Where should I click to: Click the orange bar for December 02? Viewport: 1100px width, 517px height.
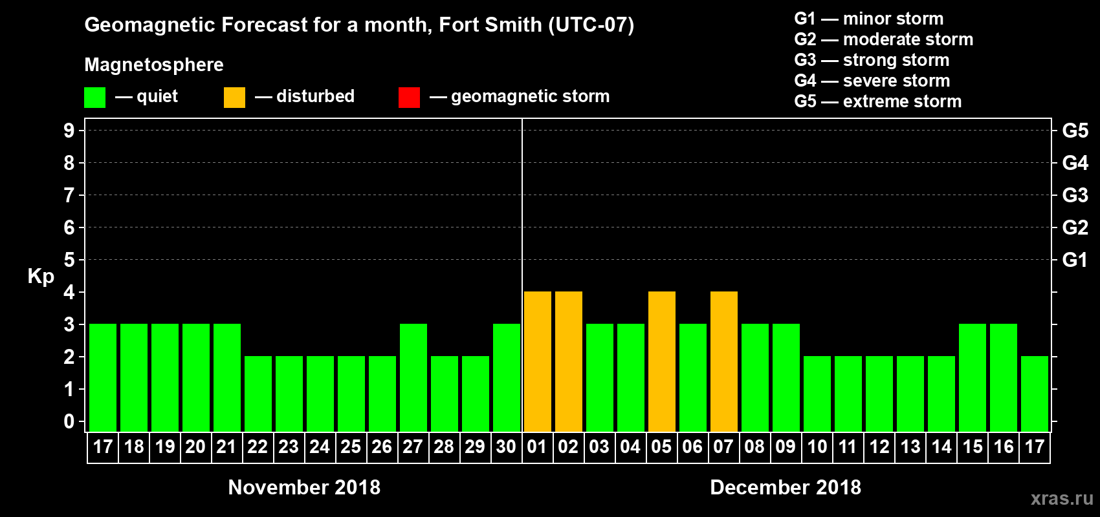569,362
